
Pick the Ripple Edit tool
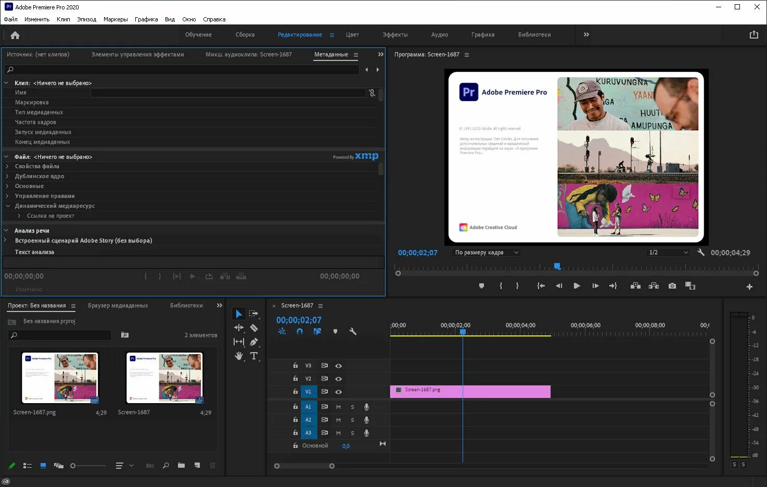click(239, 328)
